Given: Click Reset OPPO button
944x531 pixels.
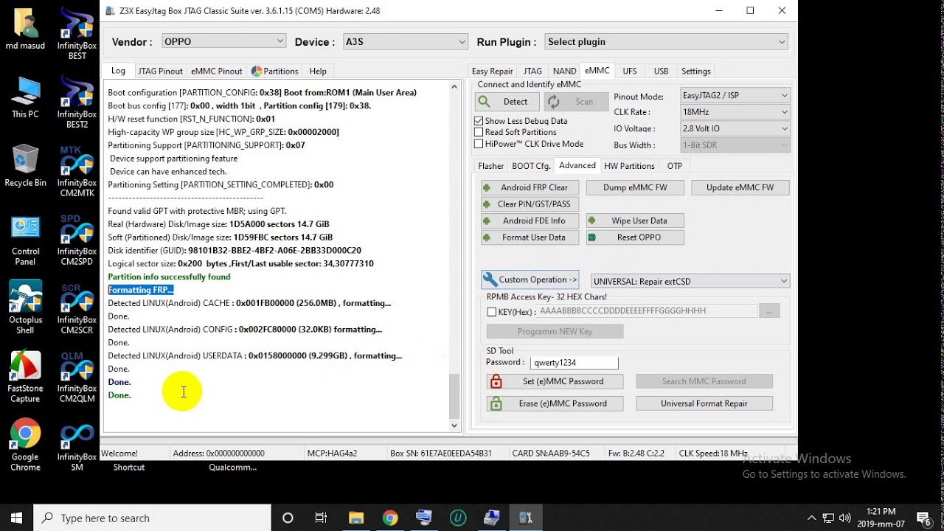Looking at the screenshot, I should coord(635,237).
